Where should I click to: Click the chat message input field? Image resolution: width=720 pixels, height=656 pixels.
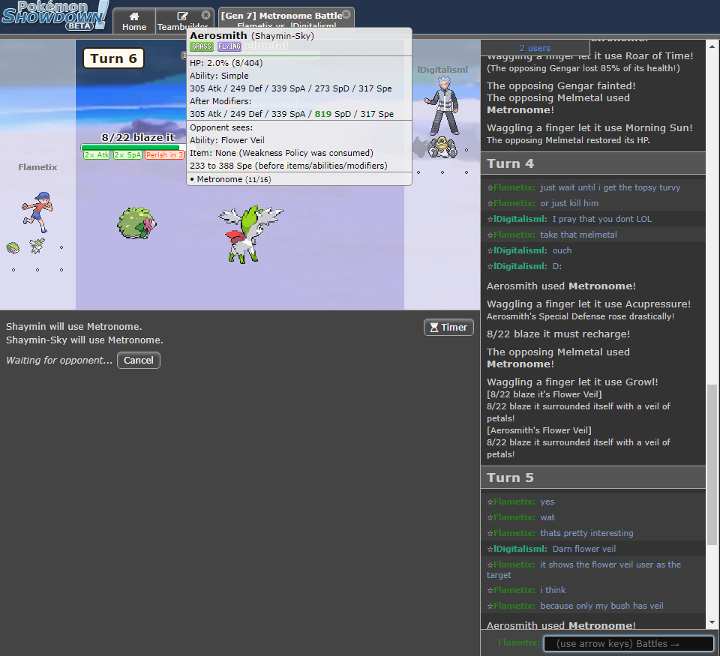point(628,643)
